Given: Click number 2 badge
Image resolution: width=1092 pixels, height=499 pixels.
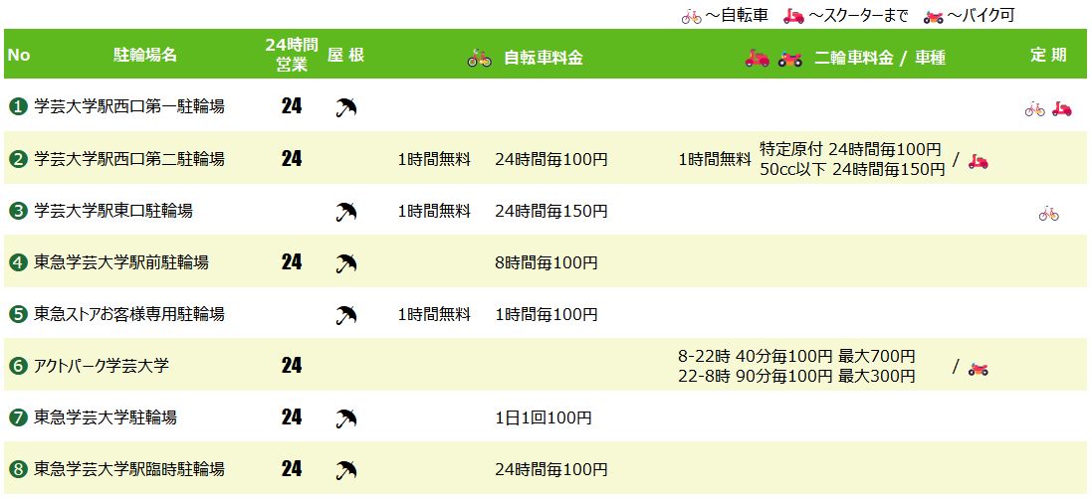Looking at the screenshot, I should pos(18,159).
